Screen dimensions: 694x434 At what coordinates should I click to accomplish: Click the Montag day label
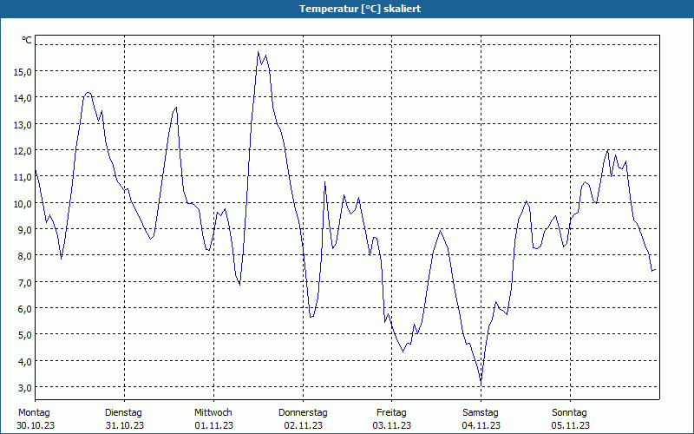(34, 413)
